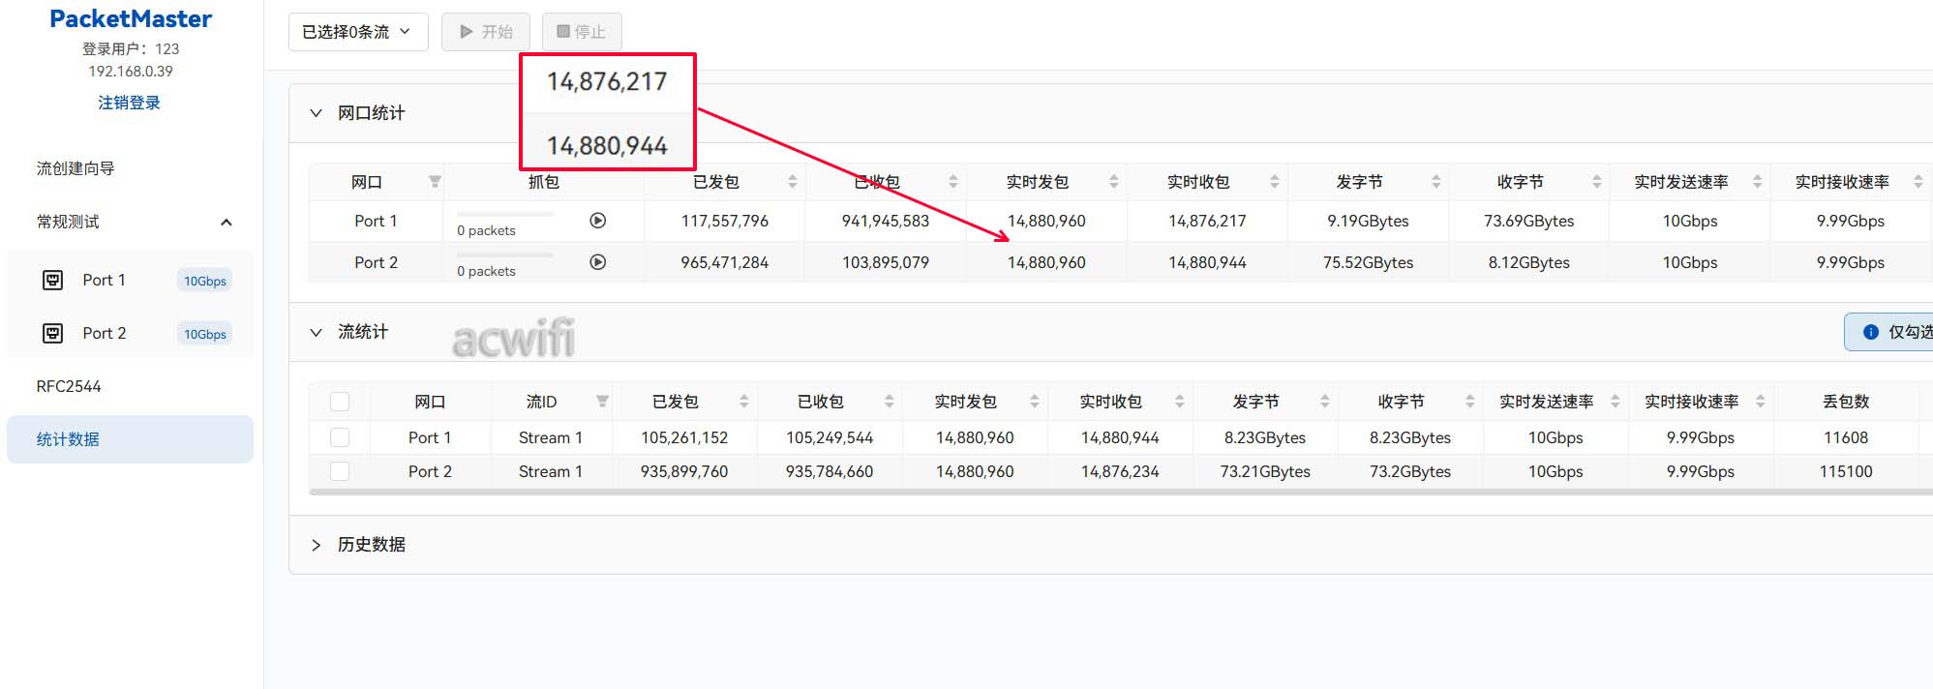Click filter icon in 流ID column header

(x=602, y=402)
